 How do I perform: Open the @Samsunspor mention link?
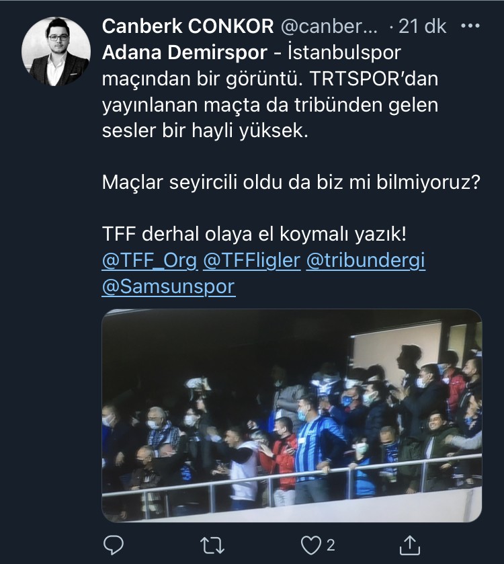coord(169,286)
